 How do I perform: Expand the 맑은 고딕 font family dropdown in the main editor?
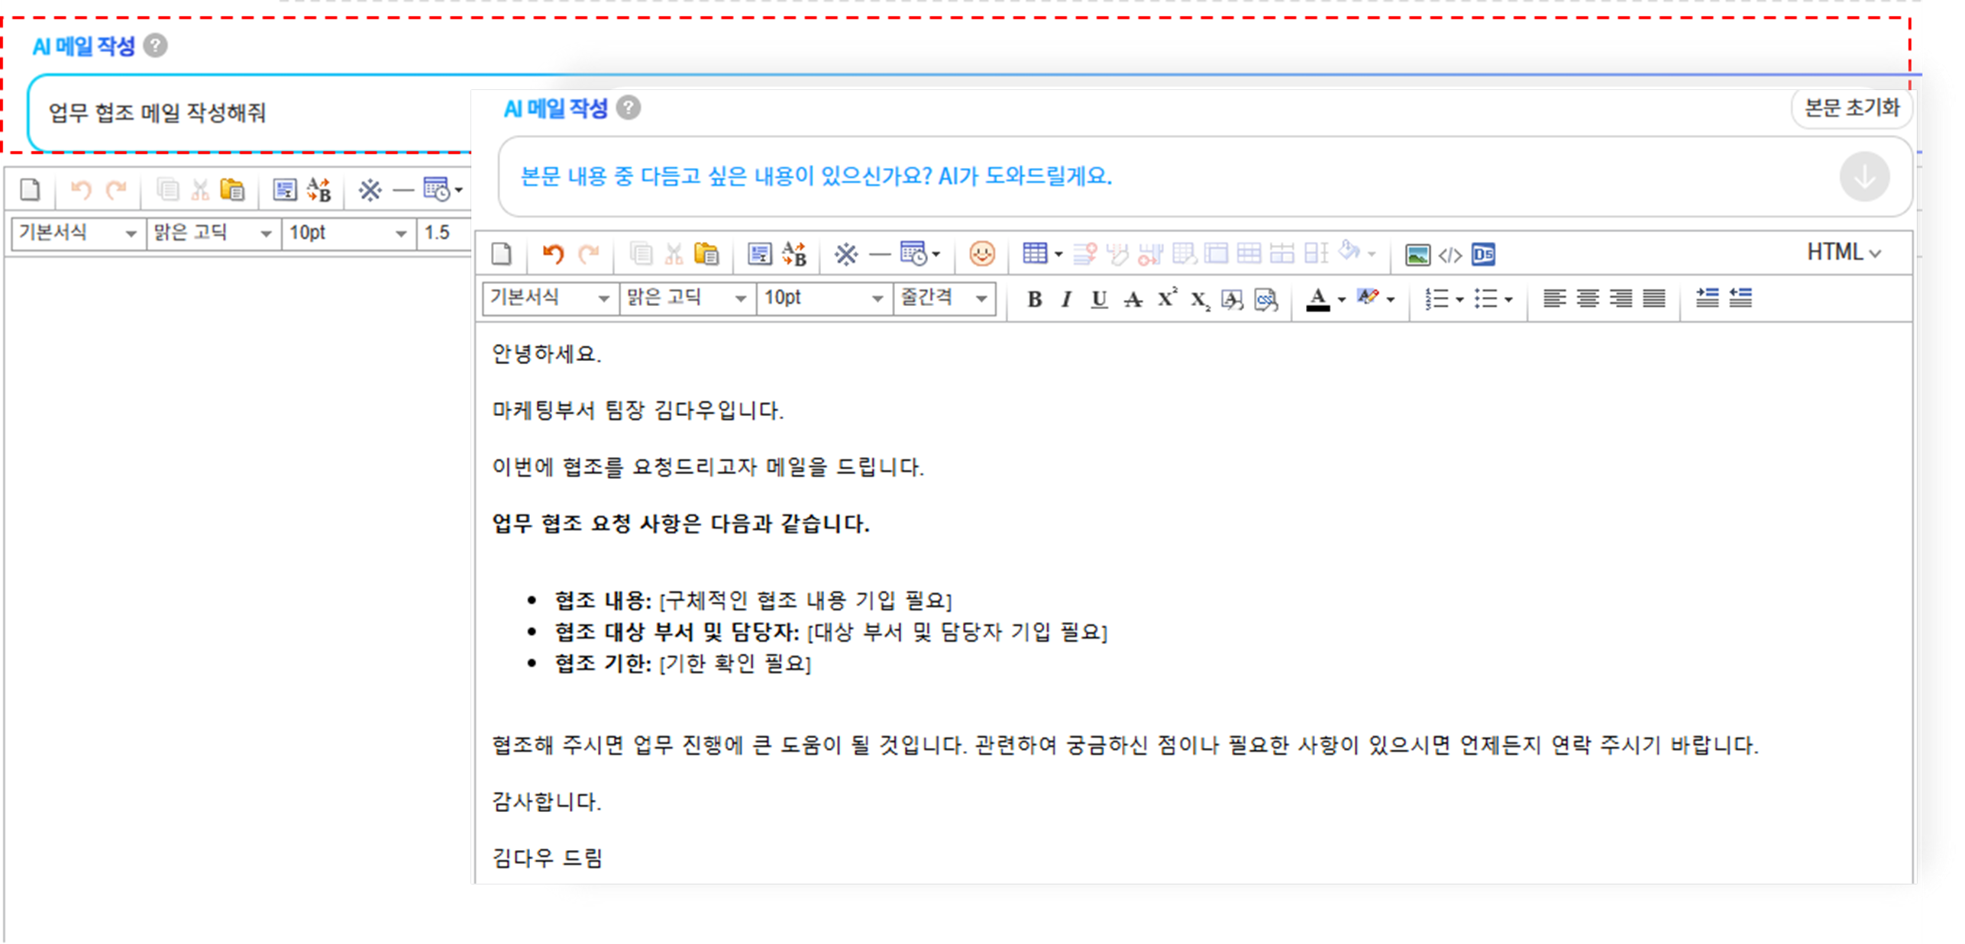687,298
